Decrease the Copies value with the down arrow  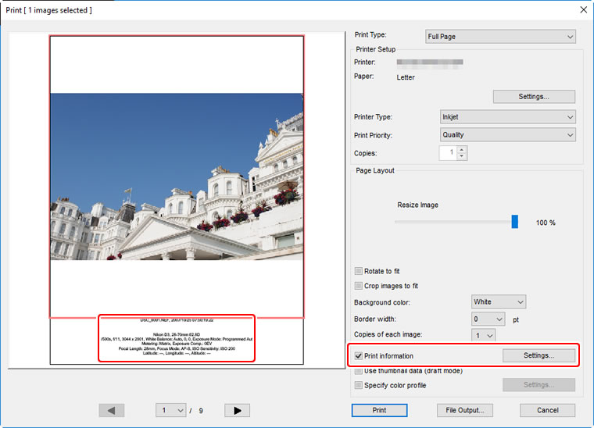click(x=462, y=156)
